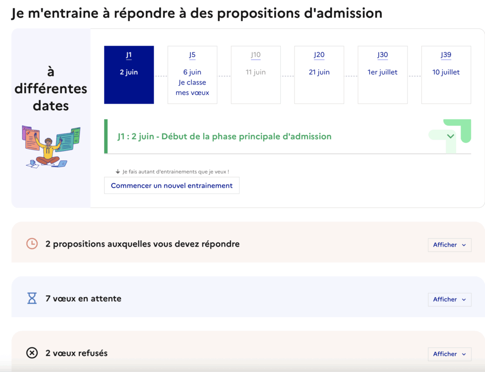Click the crossed circle icon beside vœux refusés
The width and height of the screenshot is (485, 372).
point(32,353)
